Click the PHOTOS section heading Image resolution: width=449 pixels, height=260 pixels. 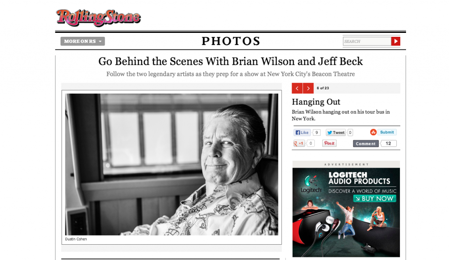(x=231, y=41)
